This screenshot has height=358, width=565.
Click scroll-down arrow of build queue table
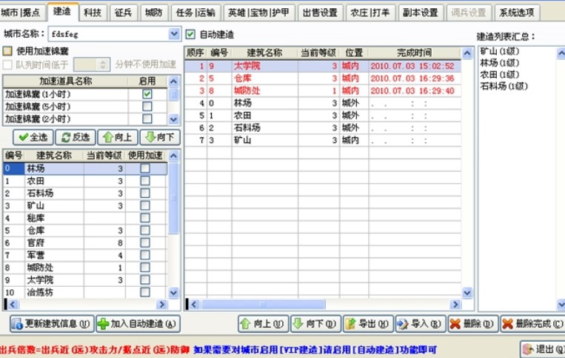pyautogui.click(x=467, y=292)
